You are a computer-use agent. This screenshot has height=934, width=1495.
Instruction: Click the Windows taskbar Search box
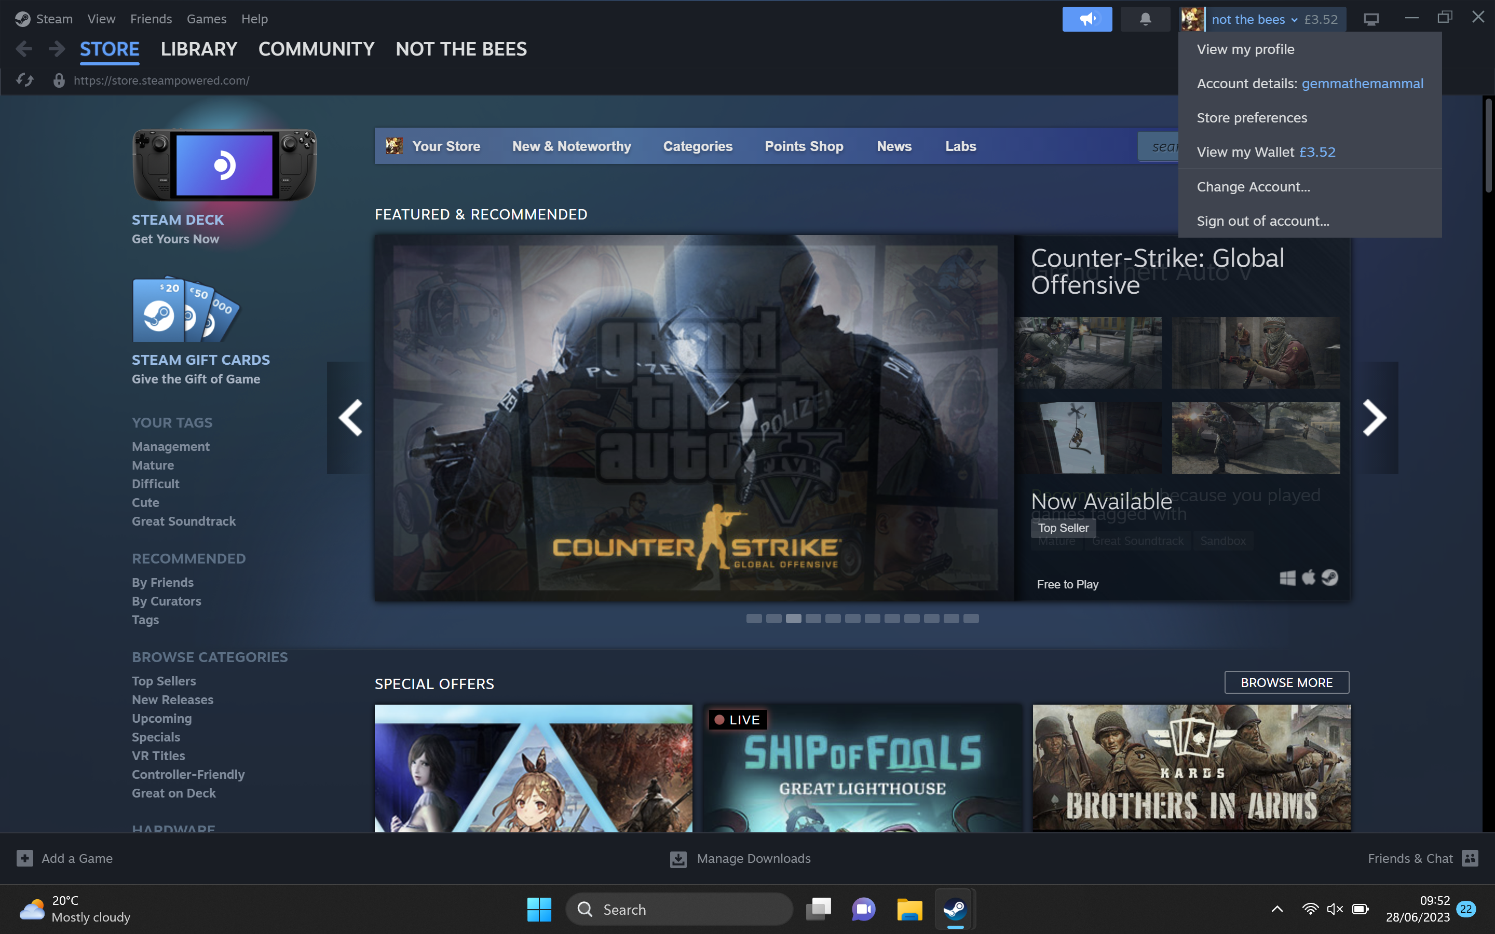click(679, 909)
